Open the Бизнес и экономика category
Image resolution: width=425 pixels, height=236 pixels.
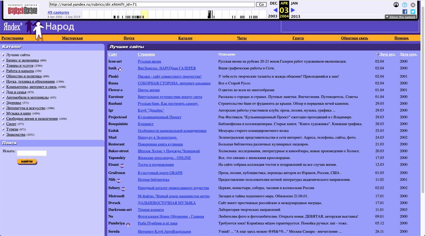pyautogui.click(x=23, y=60)
